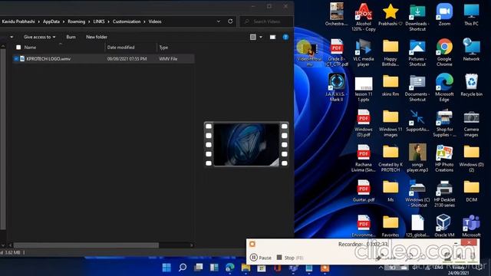
Task: Open VLC media player shortcut
Action: (363, 52)
